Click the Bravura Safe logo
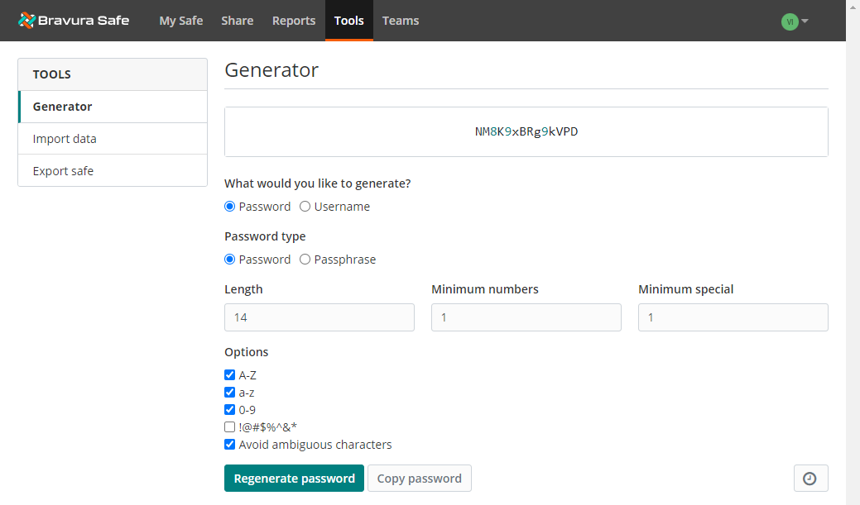Viewport: 860px width, 505px height. coord(74,20)
